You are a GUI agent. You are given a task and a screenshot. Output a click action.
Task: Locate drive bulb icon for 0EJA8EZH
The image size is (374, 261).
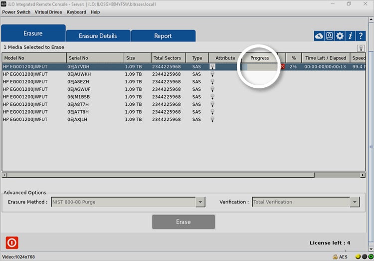(x=212, y=82)
